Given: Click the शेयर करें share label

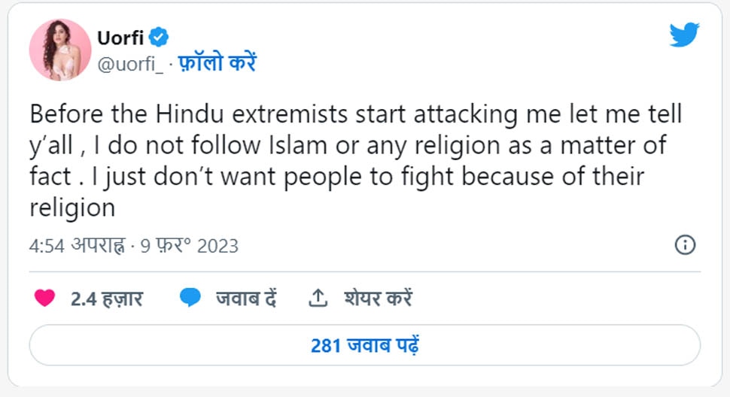Looking at the screenshot, I should [378, 299].
